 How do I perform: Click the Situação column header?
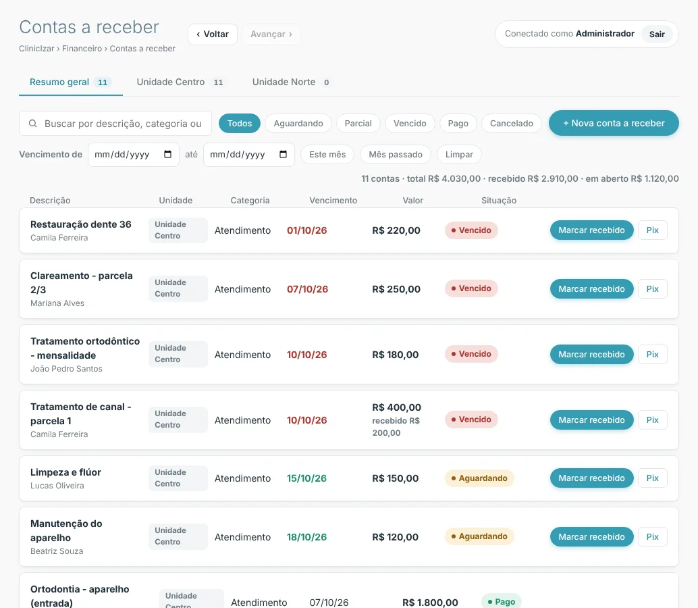click(x=499, y=201)
